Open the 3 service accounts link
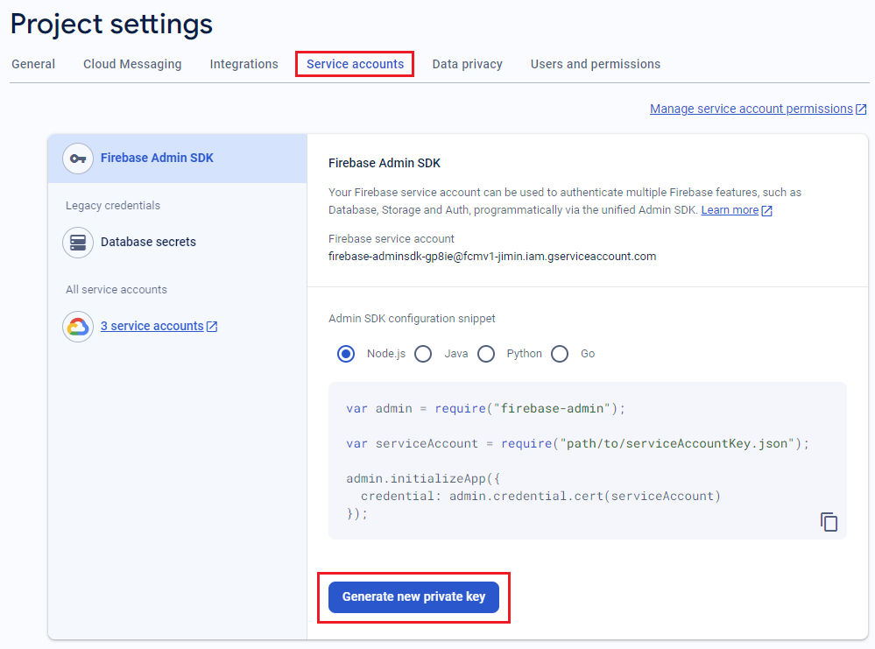This screenshot has height=649, width=875. 152,326
